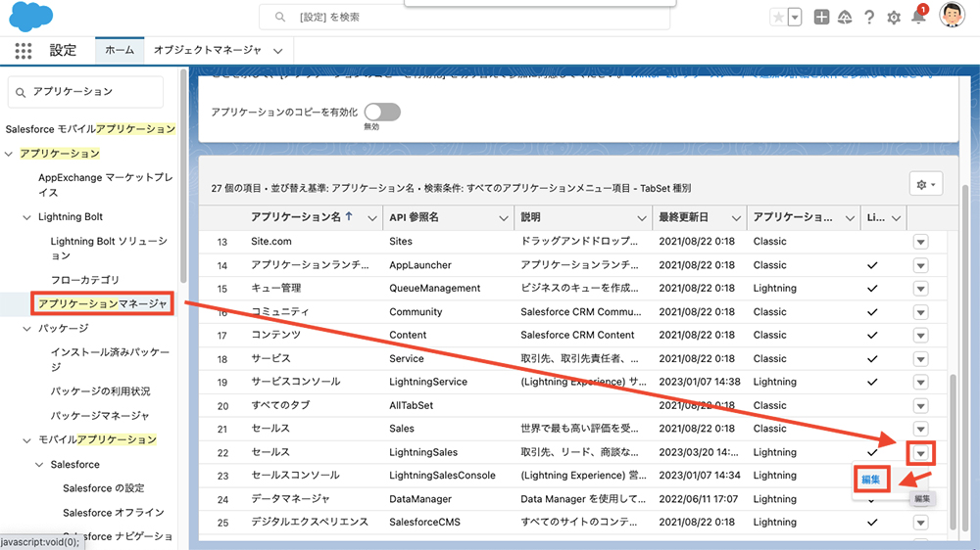Open アプリケーション名 column chevron menu
The width and height of the screenshot is (980, 550).
click(372, 218)
